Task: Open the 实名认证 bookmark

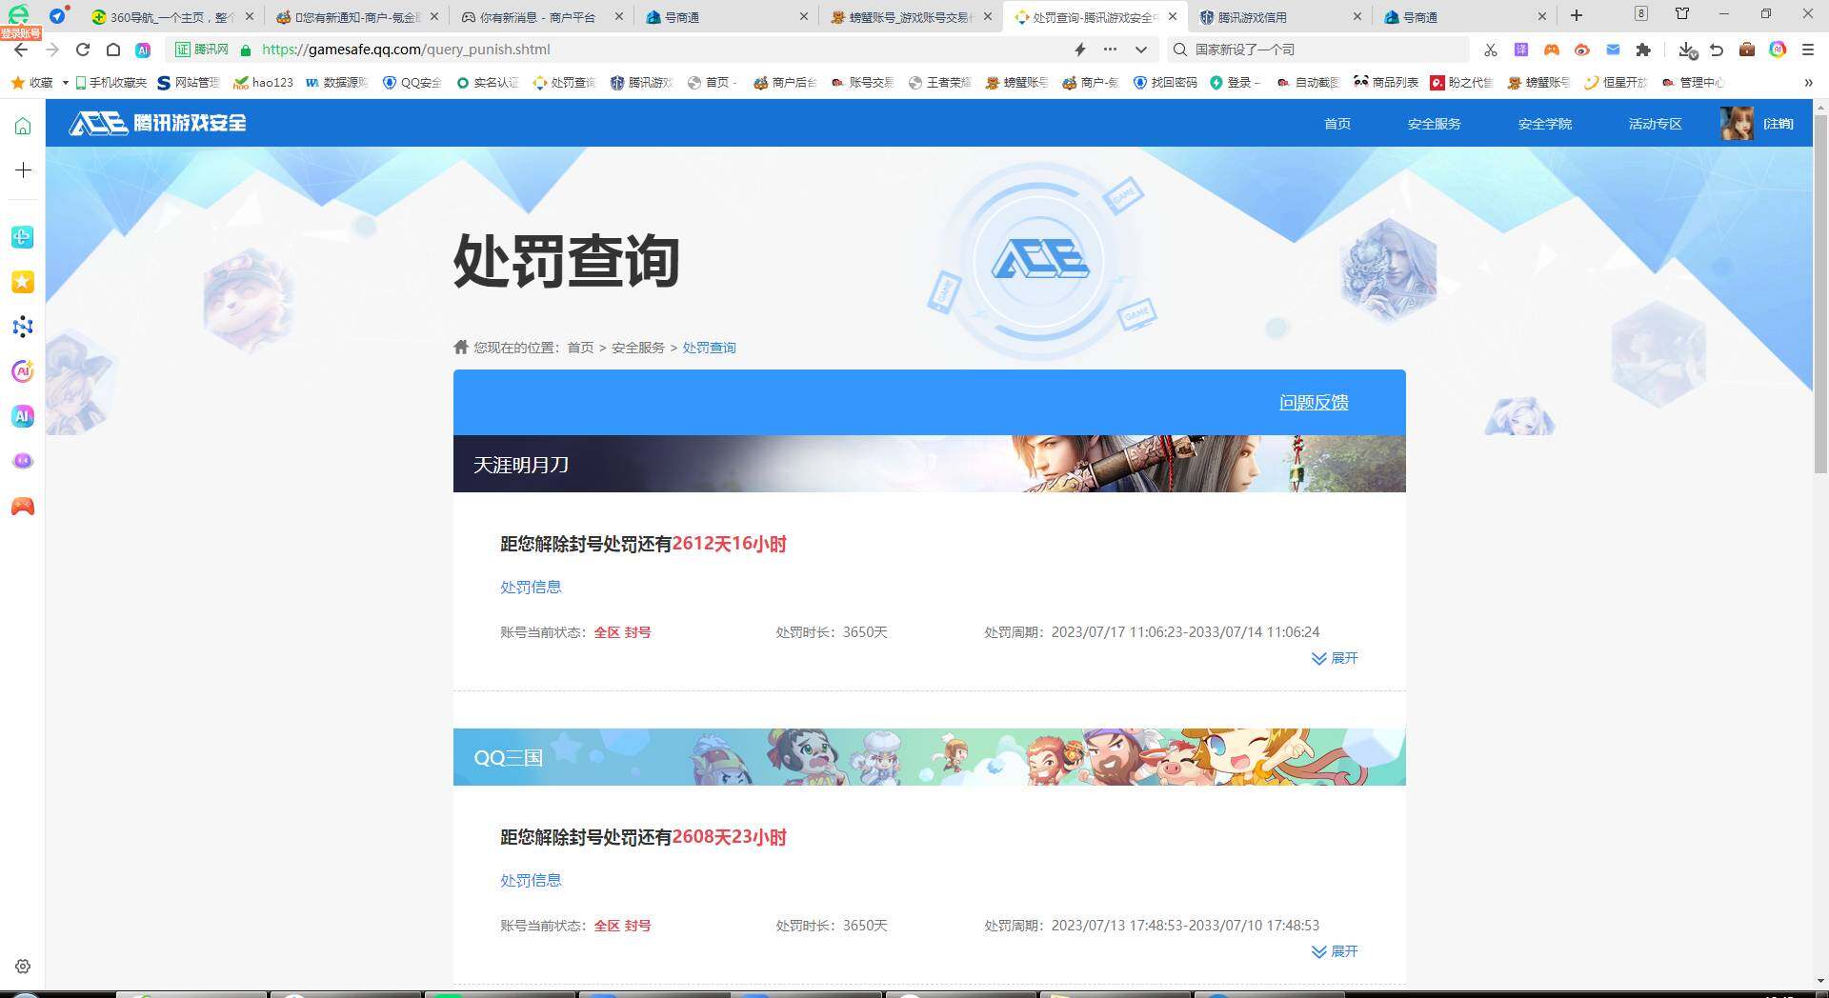Action: point(488,83)
